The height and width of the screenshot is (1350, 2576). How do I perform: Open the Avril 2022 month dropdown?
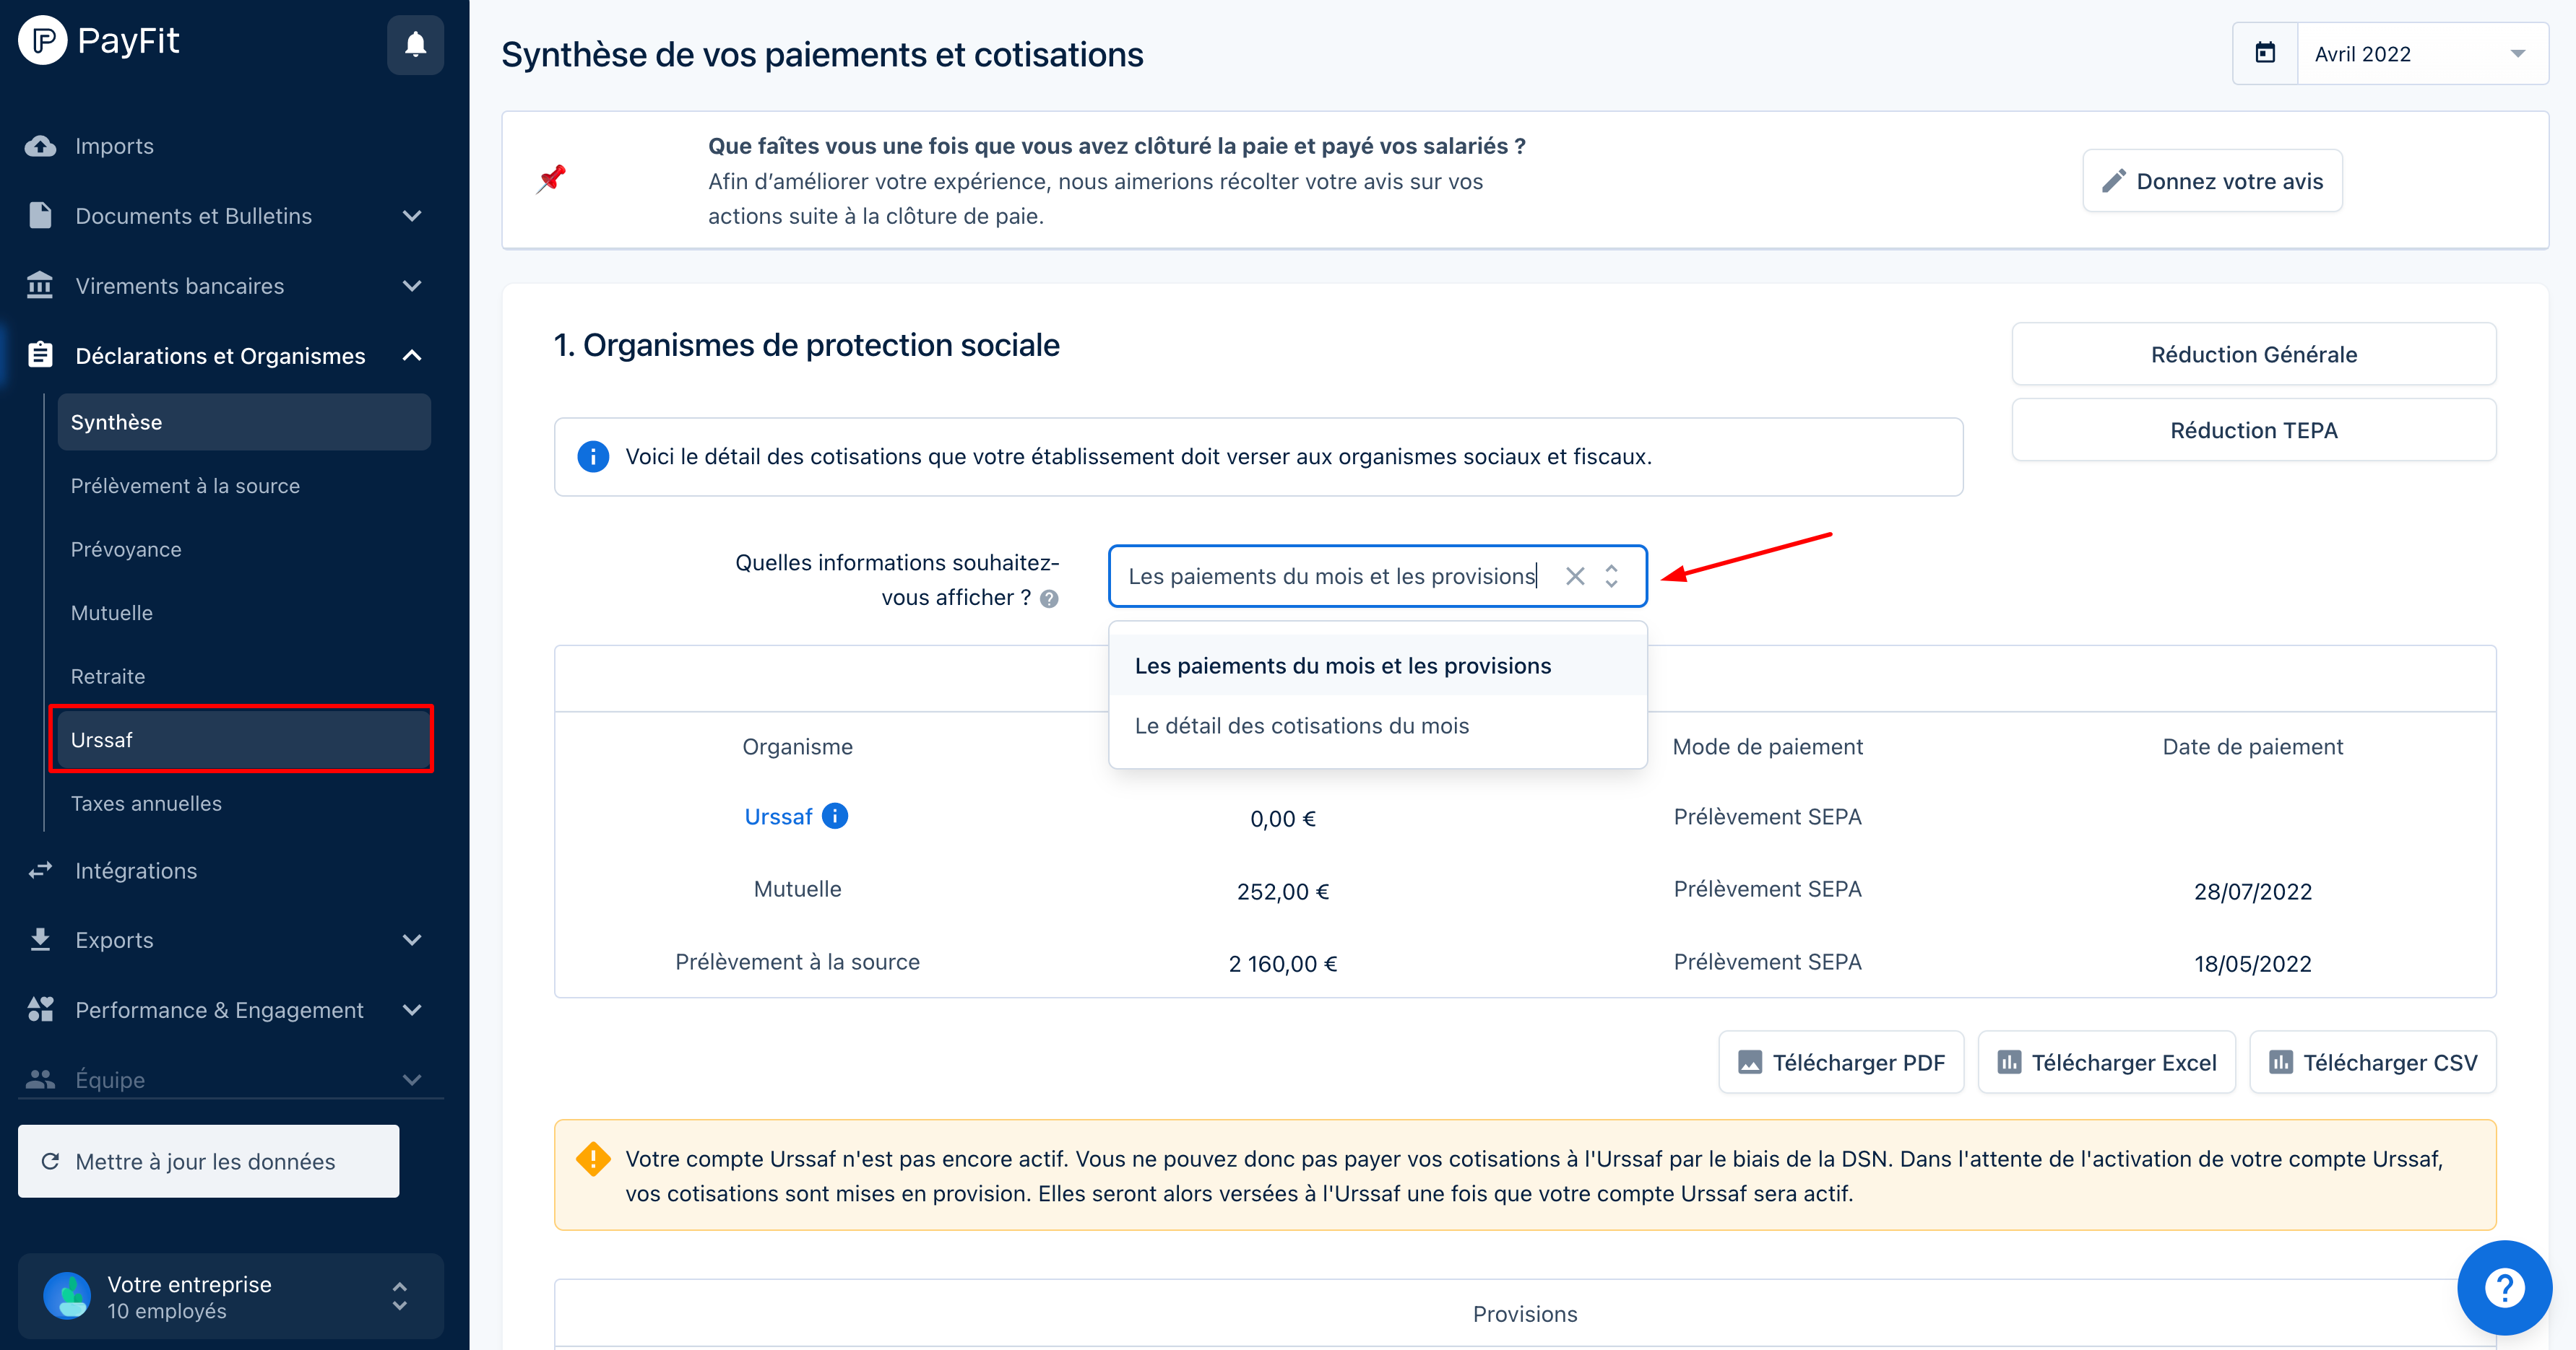point(2519,54)
